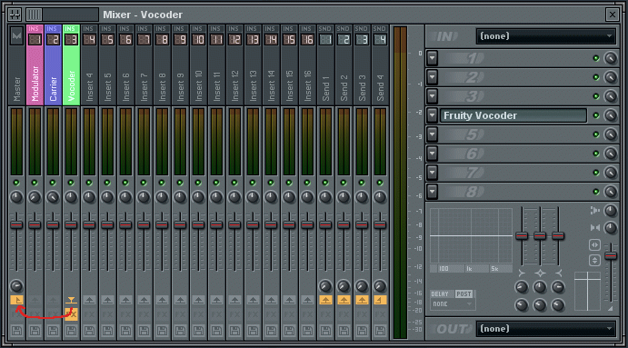The height and width of the screenshot is (348, 628).
Task: Click the Insert 10 send arrow icon
Action: click(x=198, y=300)
